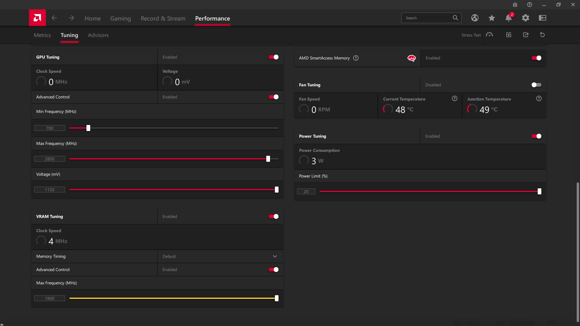
Task: Click the export tuning profile icon
Action: [x=526, y=35]
